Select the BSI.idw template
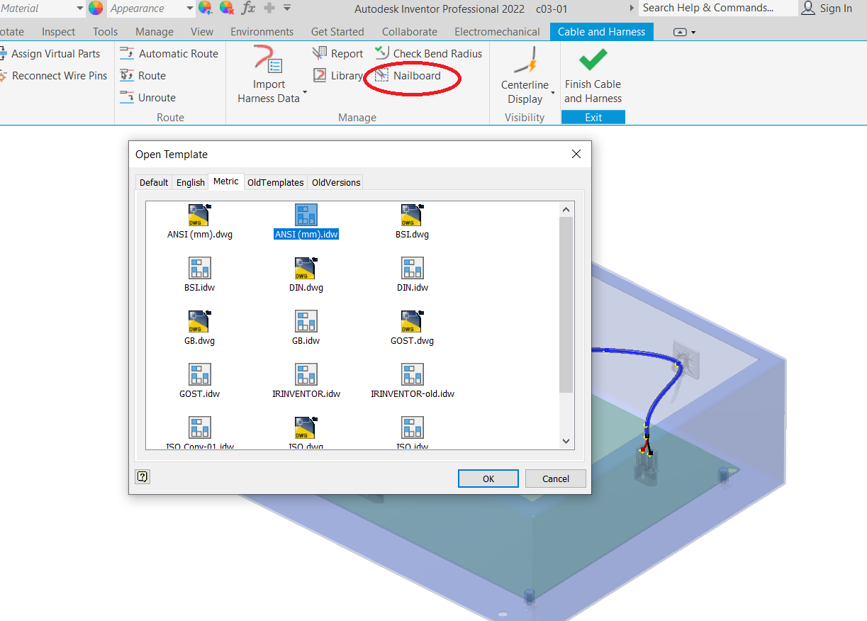Screen dimensions: 867x621 [199, 274]
